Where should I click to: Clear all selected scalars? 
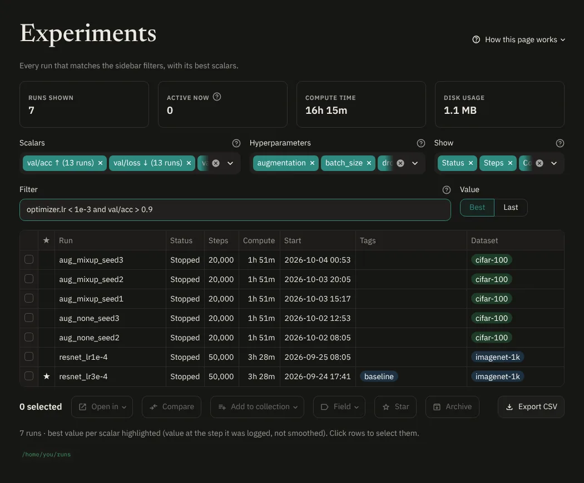216,163
